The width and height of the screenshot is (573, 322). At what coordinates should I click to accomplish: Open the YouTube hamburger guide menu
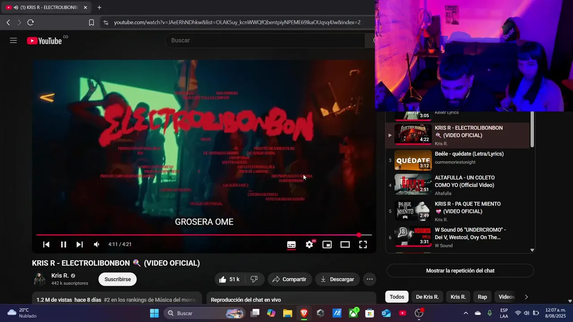pyautogui.click(x=13, y=41)
